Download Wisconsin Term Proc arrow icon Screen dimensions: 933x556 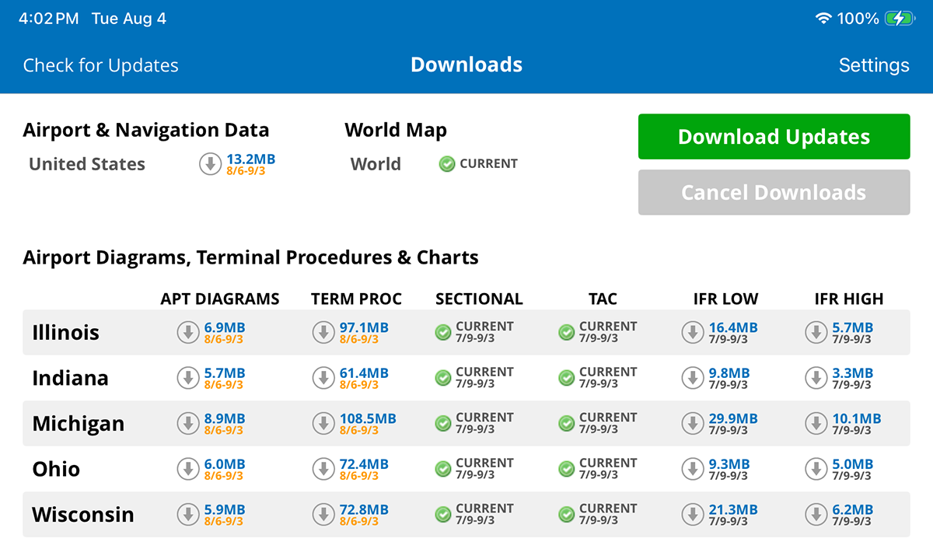tap(323, 515)
